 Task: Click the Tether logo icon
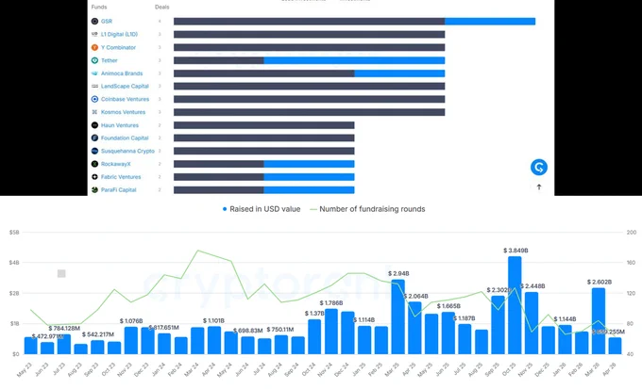click(x=94, y=60)
